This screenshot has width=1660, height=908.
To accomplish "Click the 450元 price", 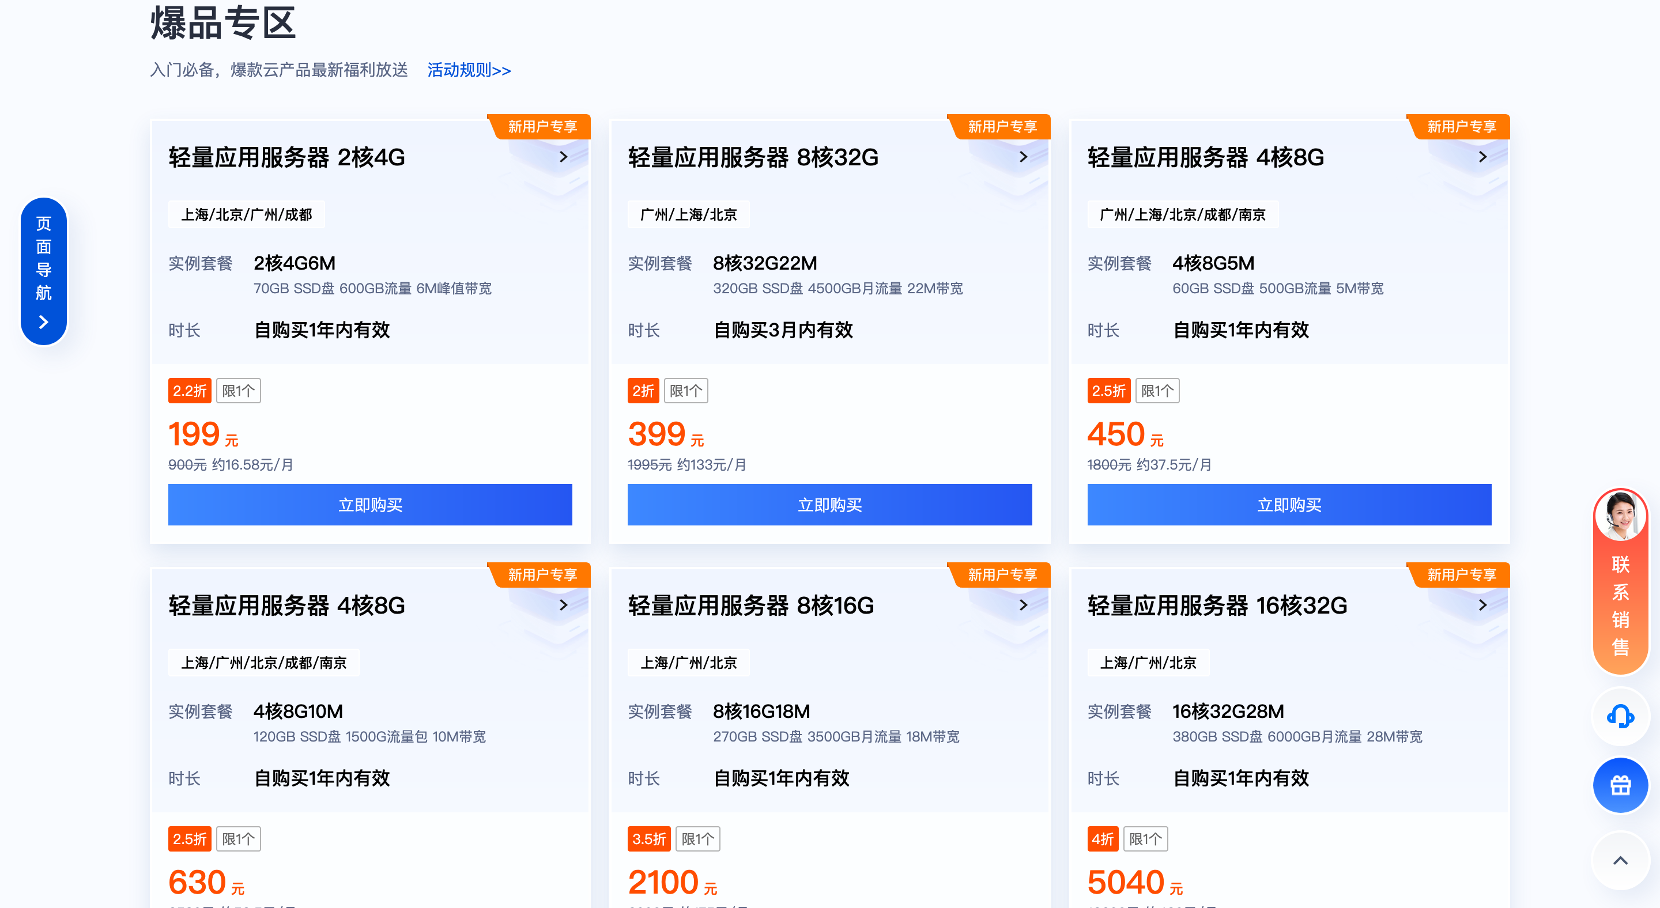I will (1125, 434).
